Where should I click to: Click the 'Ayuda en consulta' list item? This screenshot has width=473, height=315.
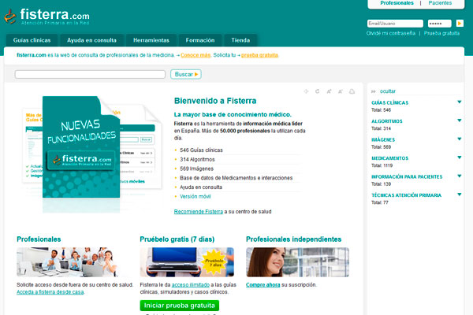click(201, 187)
